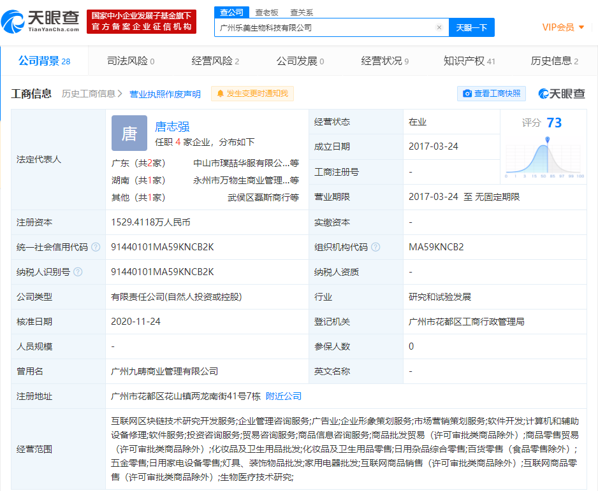Click the 国家中小企业发展子基金旗下 red banner
Viewport: 598px width, 491px height.
click(142, 21)
